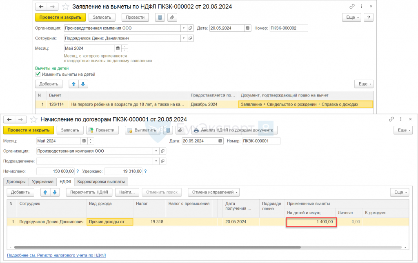Image resolution: width=418 pixels, height=263 pixels.
Task: Add Заявление на вычеты document to favorites
Action: coord(66,7)
